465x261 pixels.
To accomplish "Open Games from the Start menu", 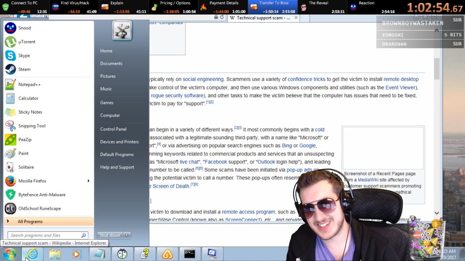I will [107, 103].
